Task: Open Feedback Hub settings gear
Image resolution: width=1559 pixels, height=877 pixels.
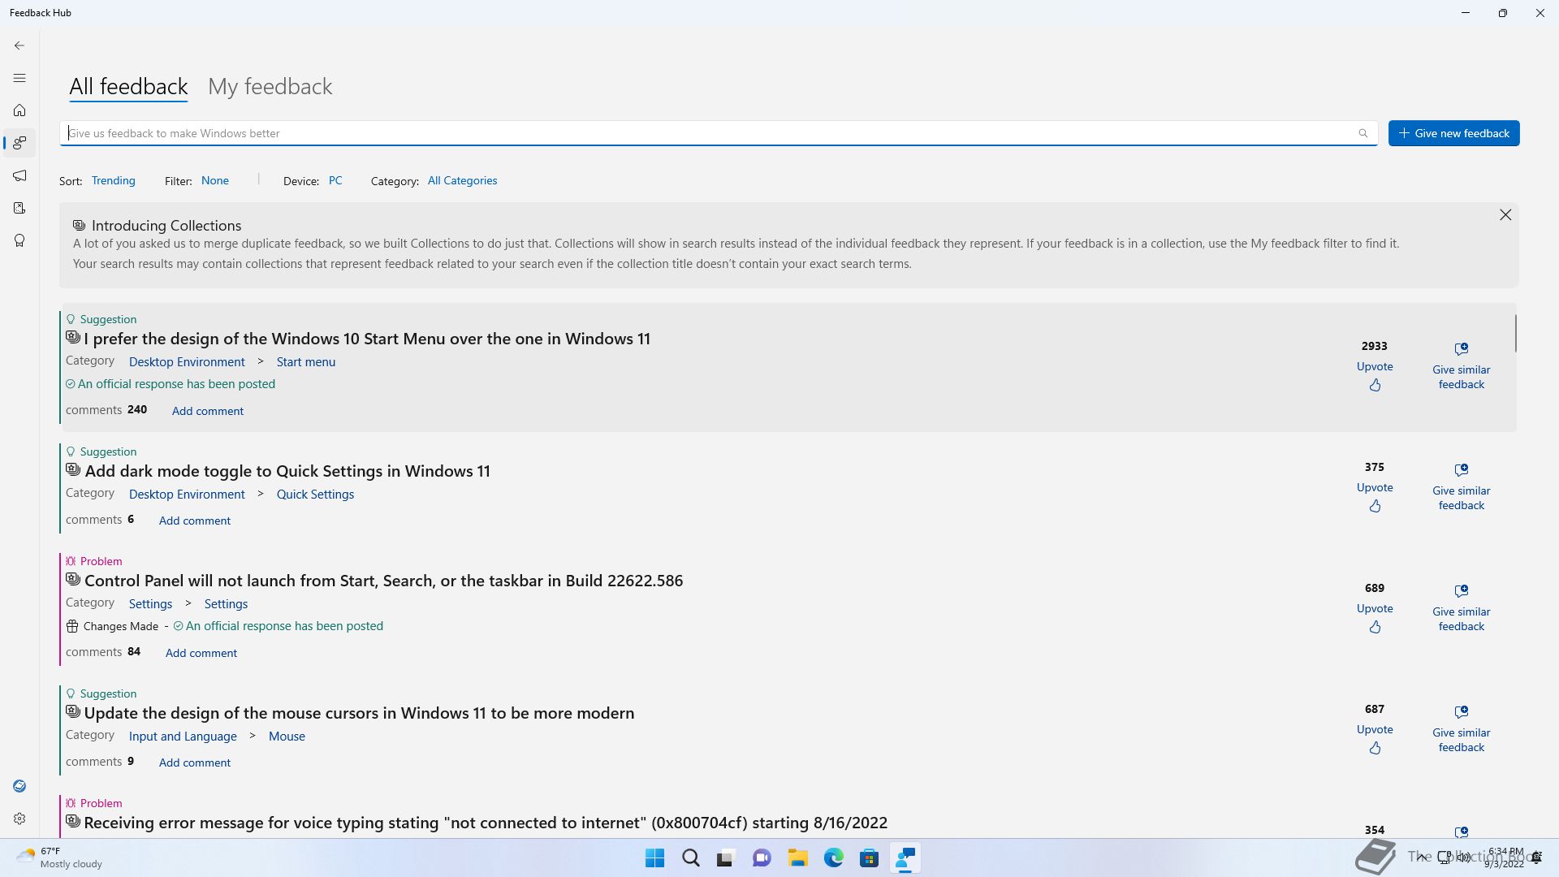Action: [19, 819]
